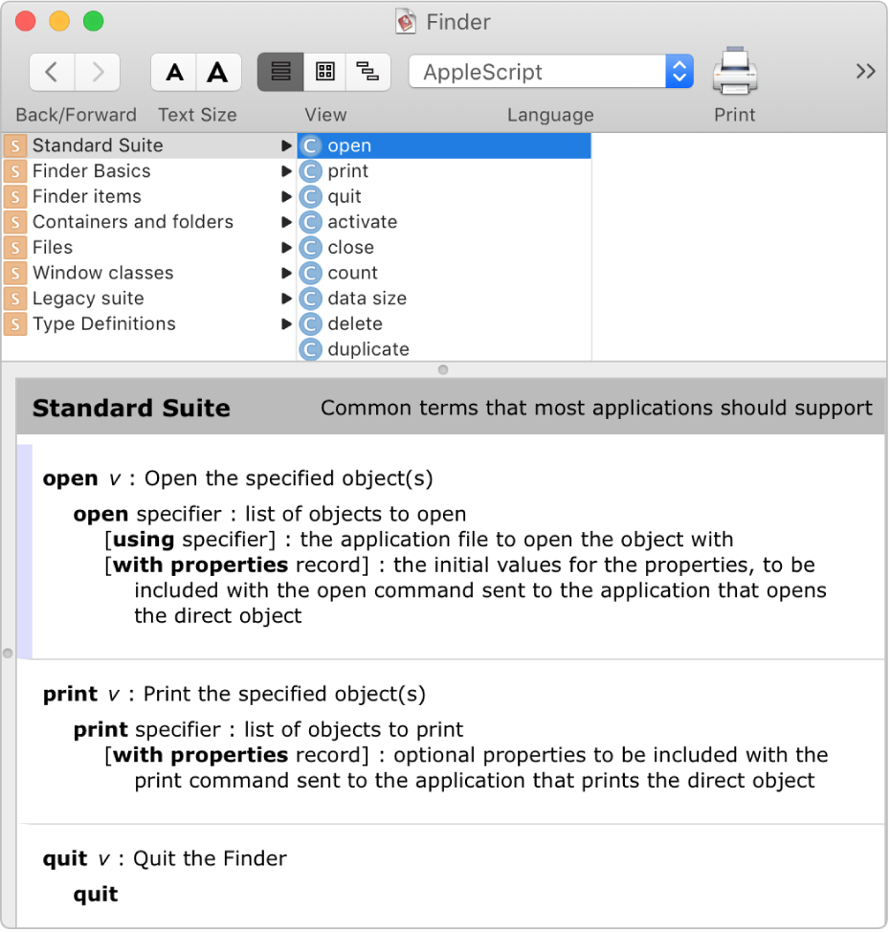Select the Standard Suite row
The height and width of the screenshot is (932, 891).
tap(148, 145)
